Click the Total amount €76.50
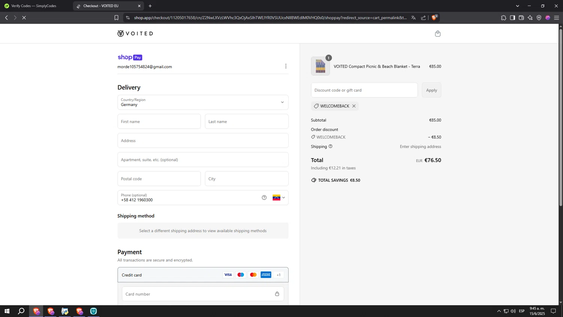 click(433, 160)
